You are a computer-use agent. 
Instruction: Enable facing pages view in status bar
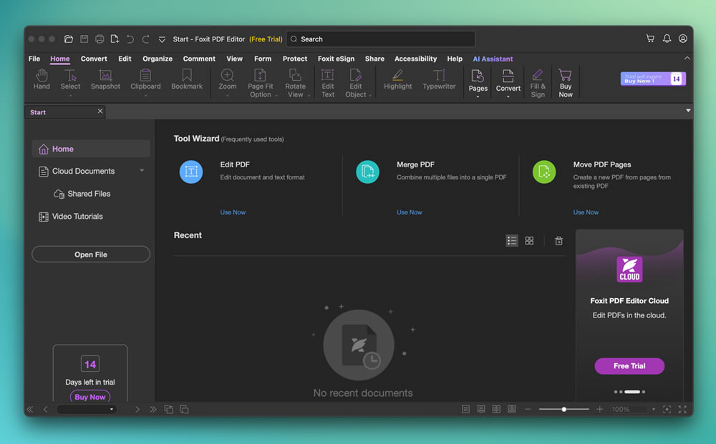click(x=496, y=410)
